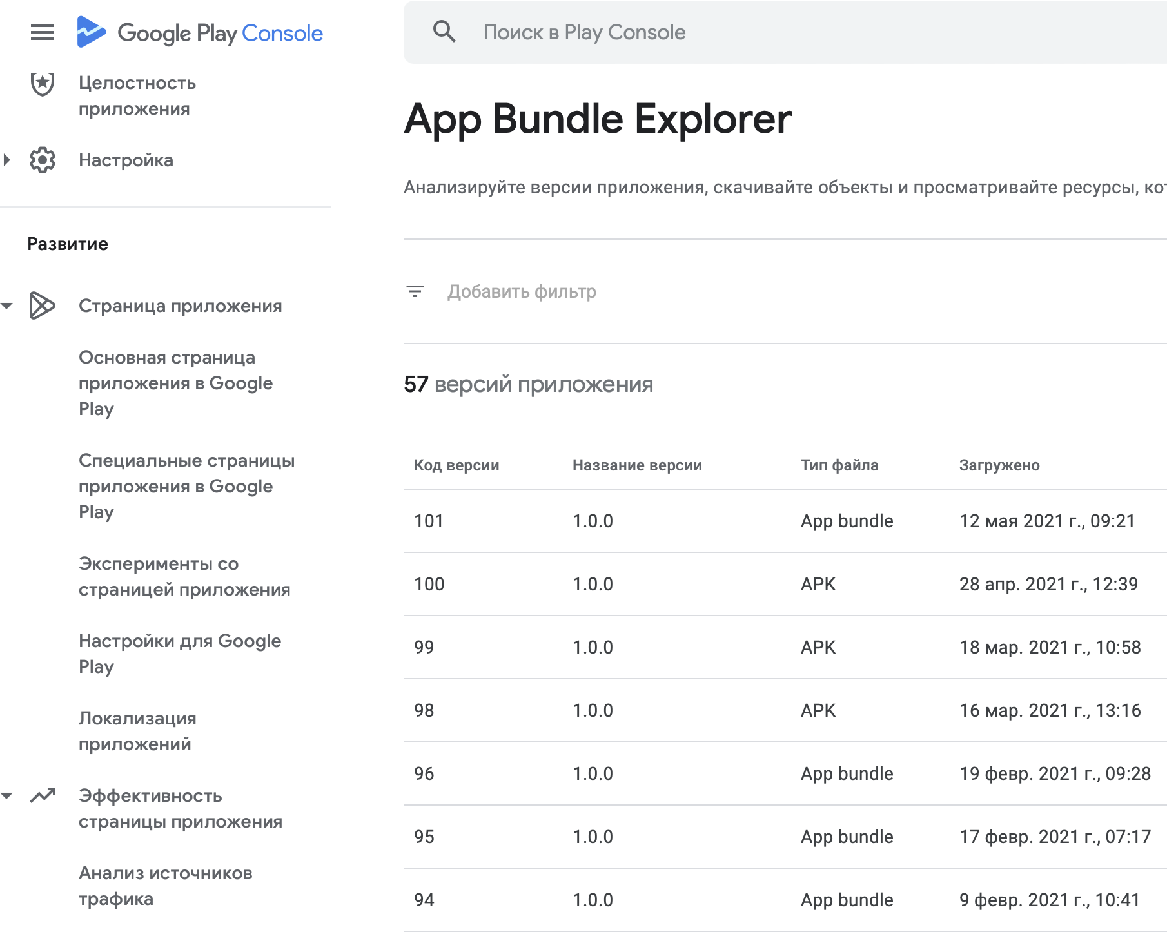The image size is (1167, 941).
Task: Click version name 1.0.0 in row 101
Action: (593, 521)
